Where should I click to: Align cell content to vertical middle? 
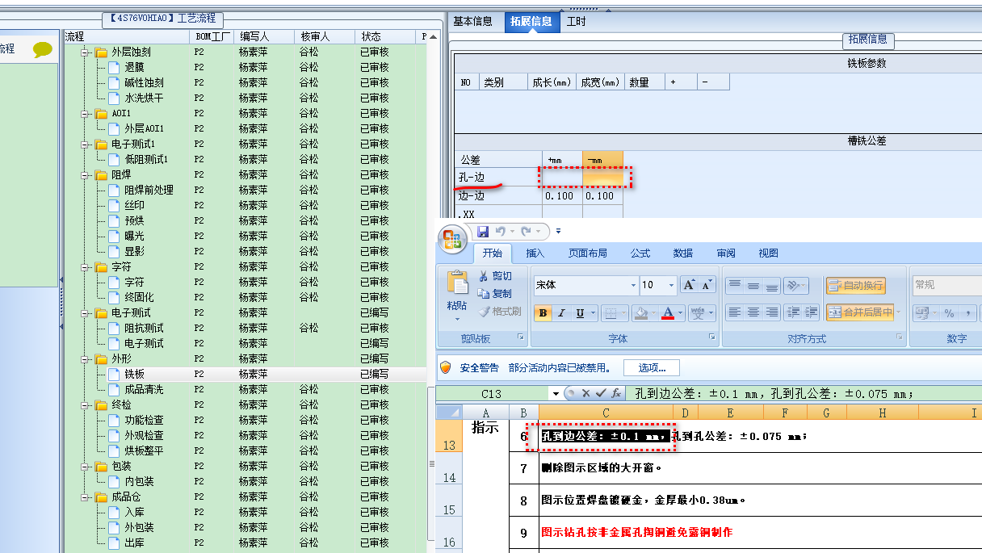click(753, 286)
